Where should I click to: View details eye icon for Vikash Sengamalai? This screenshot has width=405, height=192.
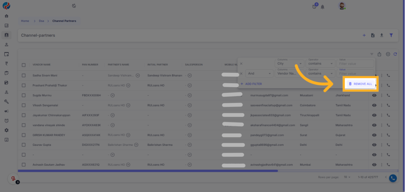click(374, 105)
